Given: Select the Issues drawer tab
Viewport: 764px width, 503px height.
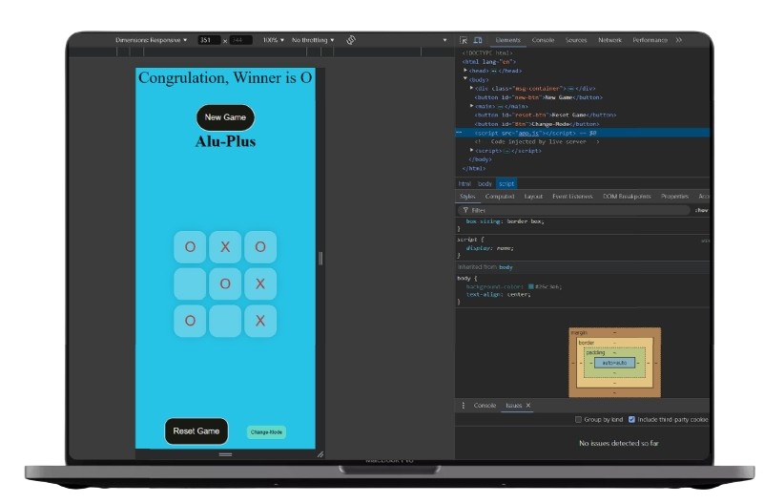Looking at the screenshot, I should (513, 406).
